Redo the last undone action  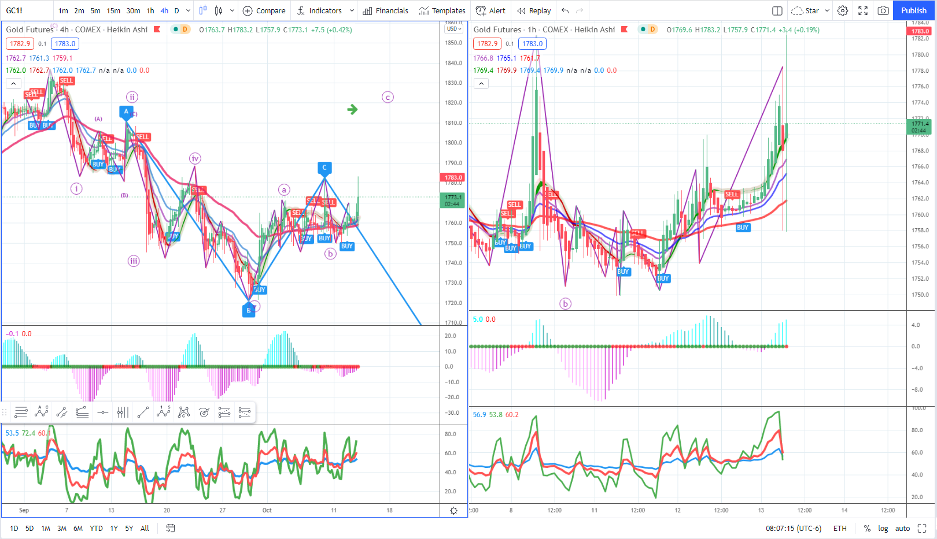pyautogui.click(x=580, y=10)
